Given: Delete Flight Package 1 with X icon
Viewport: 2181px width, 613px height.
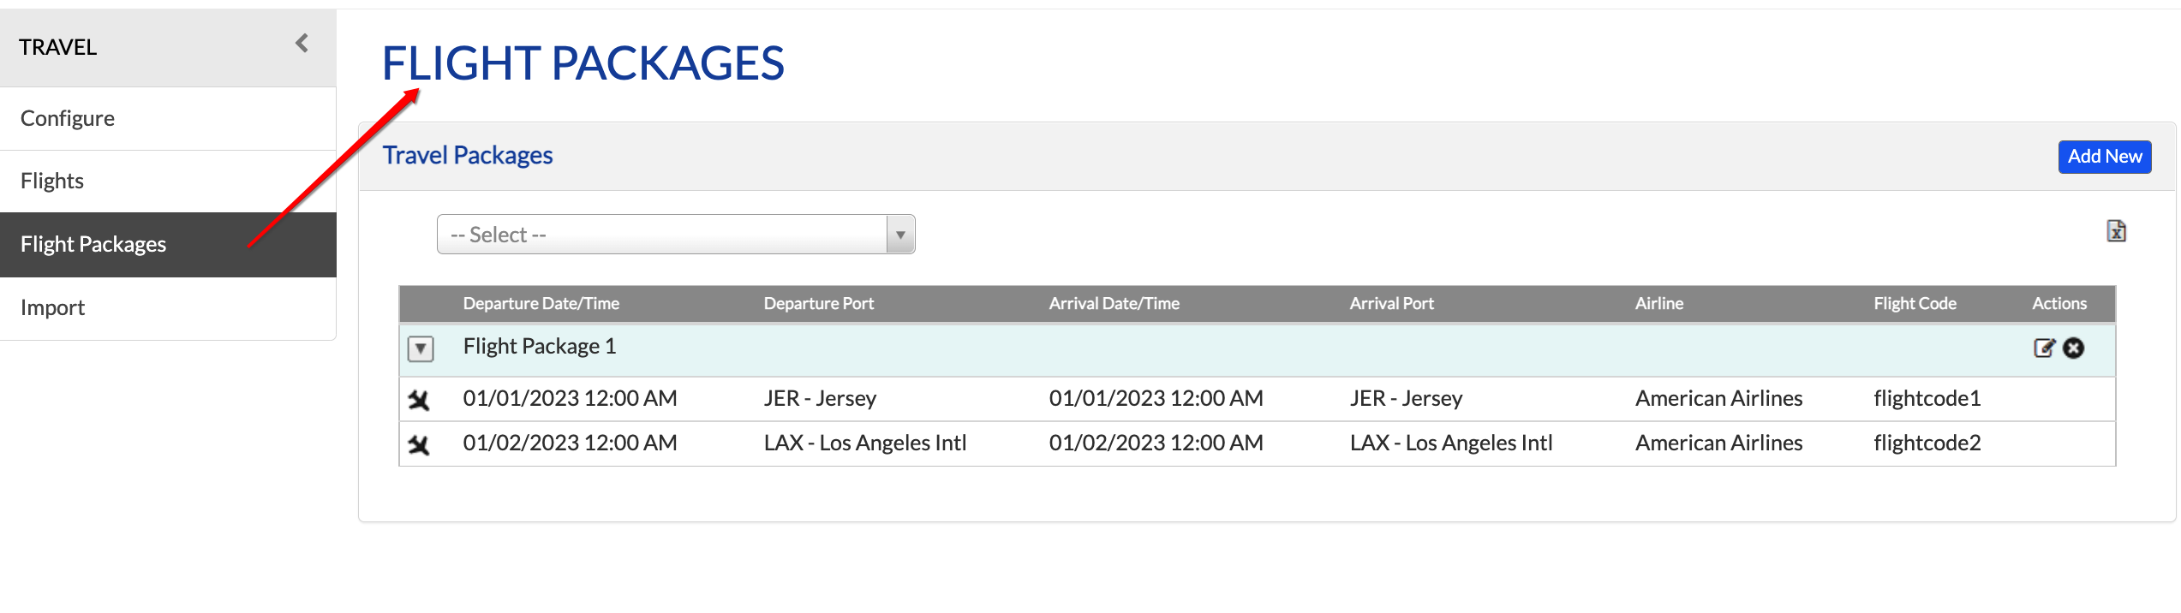Looking at the screenshot, I should (x=2073, y=348).
